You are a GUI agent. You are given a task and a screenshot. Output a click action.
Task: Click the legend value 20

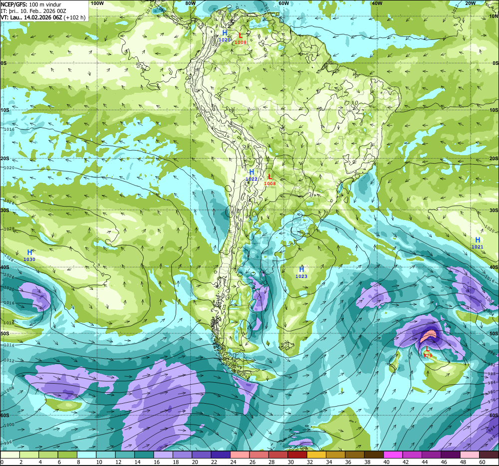195,462
